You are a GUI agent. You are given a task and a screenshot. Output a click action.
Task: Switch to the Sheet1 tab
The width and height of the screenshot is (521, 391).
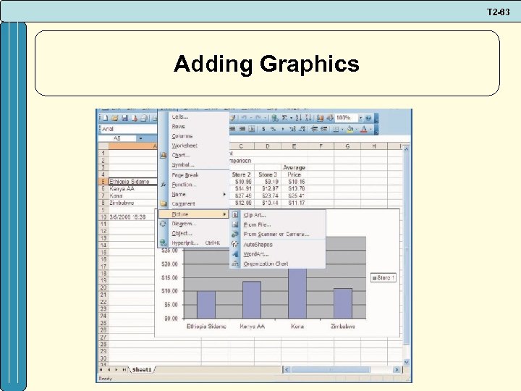tap(142, 370)
